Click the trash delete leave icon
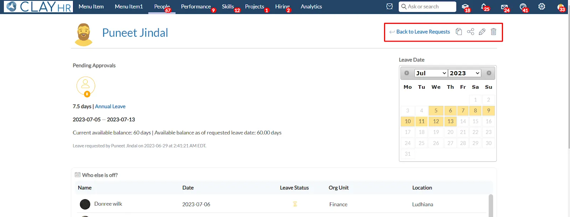This screenshot has width=570, height=217. click(493, 32)
